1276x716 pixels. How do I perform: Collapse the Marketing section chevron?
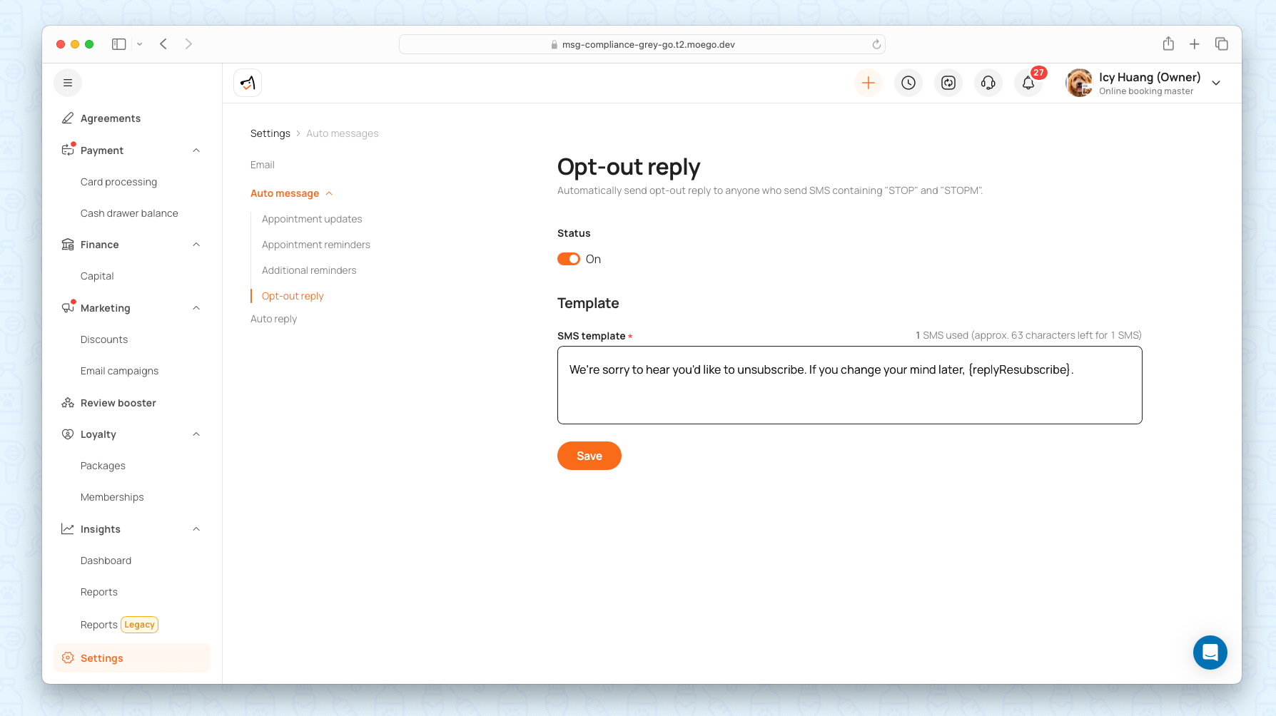(196, 308)
